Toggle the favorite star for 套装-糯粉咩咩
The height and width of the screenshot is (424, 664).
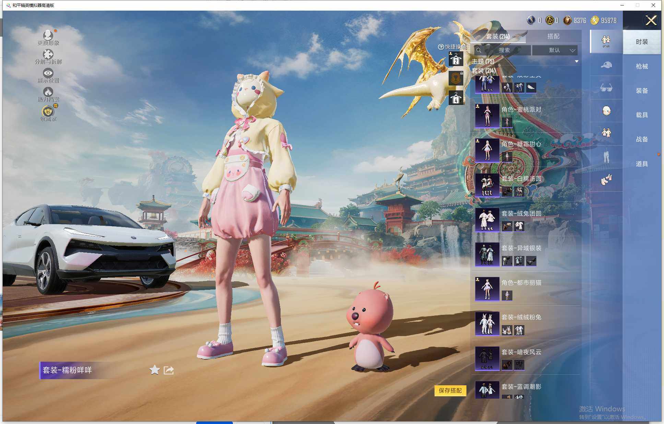pyautogui.click(x=155, y=370)
